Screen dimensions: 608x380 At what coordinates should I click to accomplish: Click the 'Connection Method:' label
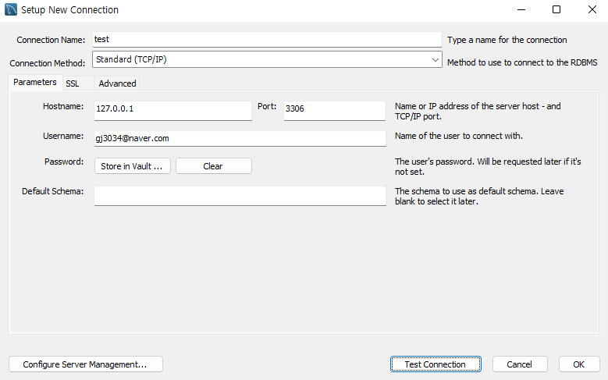(x=48, y=63)
